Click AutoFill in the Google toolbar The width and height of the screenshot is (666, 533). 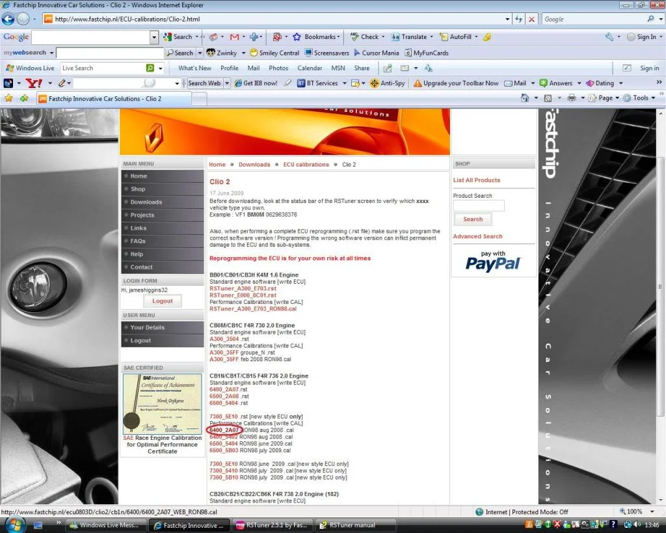tap(456, 37)
